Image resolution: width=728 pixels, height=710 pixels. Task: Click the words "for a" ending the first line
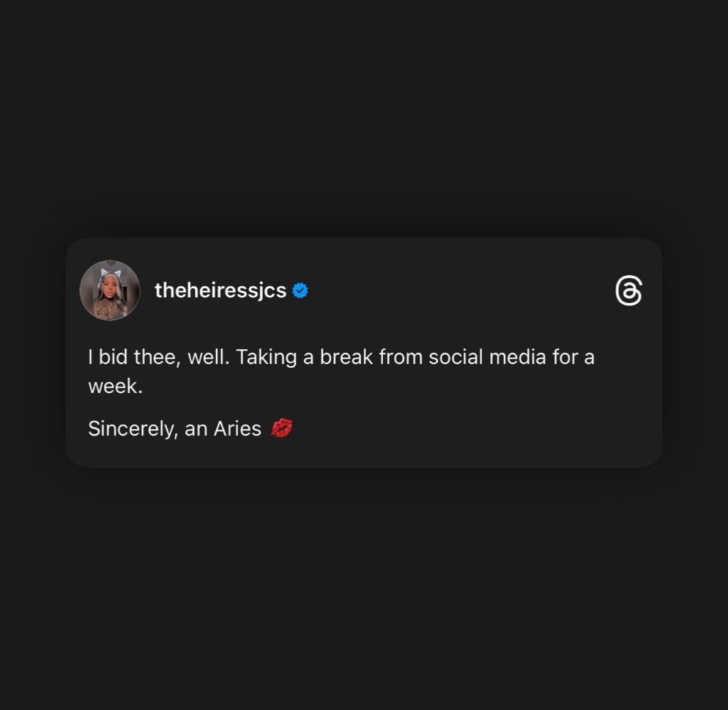coord(573,357)
